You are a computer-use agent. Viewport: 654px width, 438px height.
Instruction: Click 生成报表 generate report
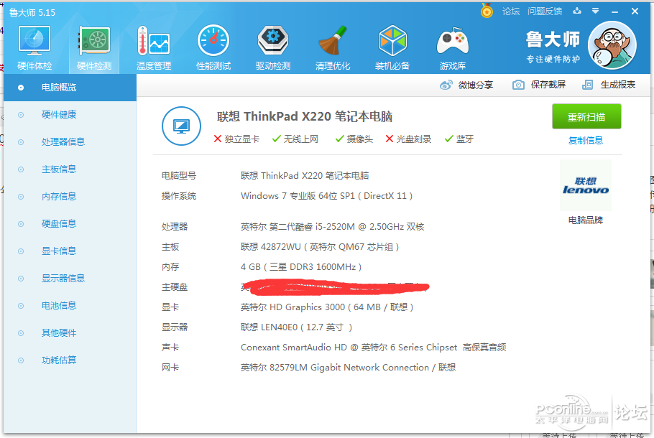tap(609, 85)
